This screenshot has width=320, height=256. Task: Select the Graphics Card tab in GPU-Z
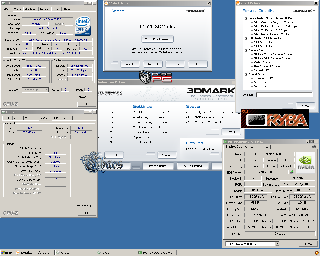coord(234,147)
